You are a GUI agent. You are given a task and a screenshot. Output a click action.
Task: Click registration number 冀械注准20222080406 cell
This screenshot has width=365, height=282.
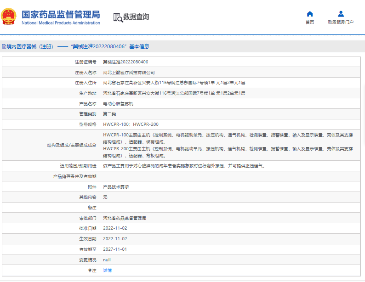[x=125, y=62]
